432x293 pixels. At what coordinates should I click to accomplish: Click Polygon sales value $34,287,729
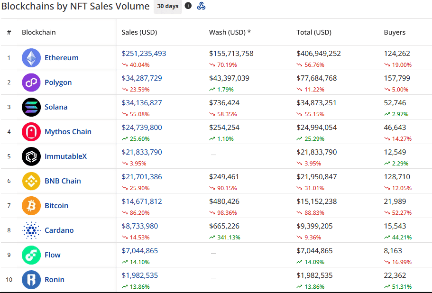pos(142,78)
